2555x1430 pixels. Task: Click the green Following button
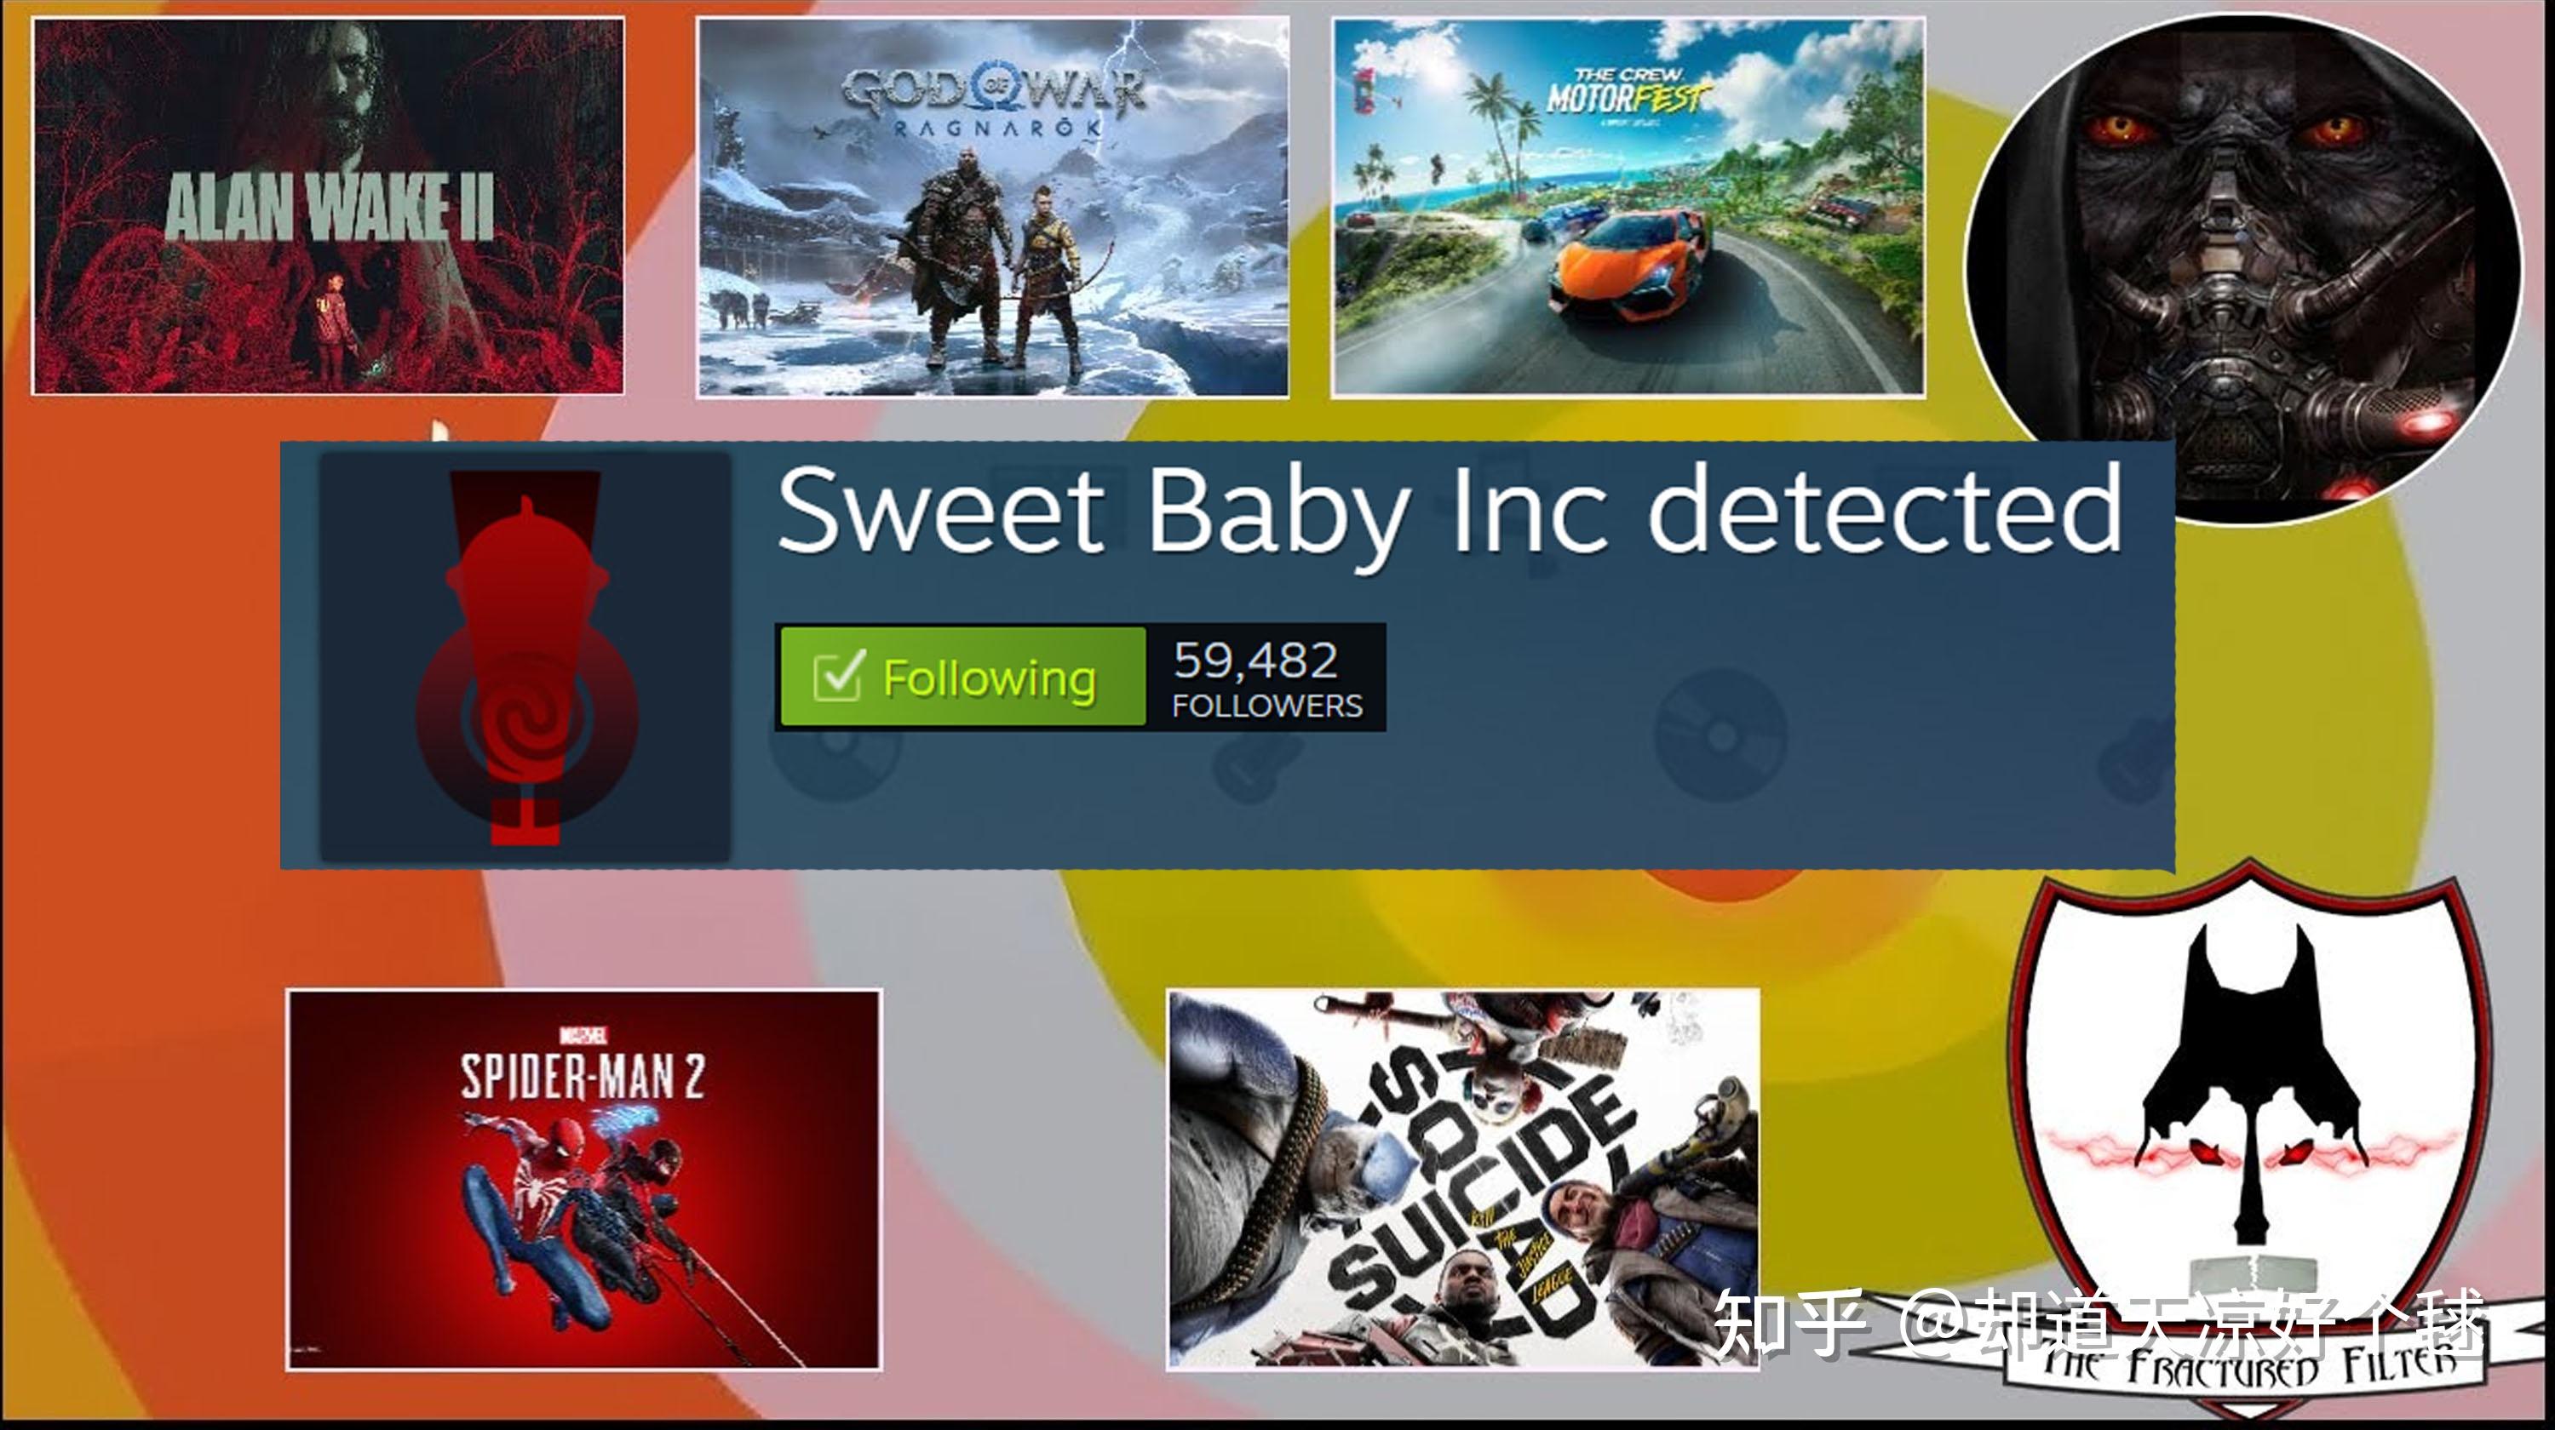point(962,677)
